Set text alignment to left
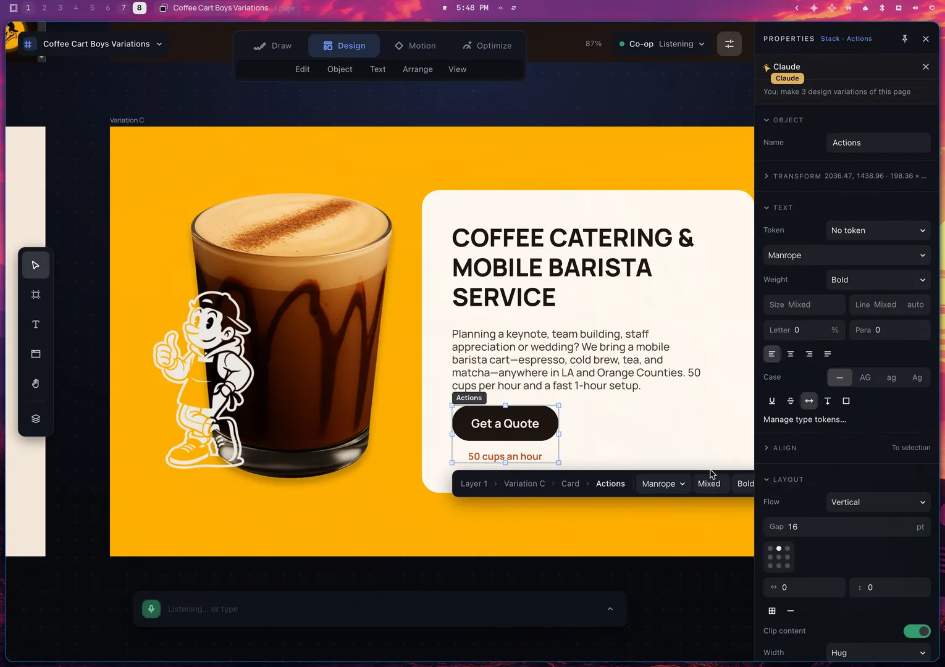The width and height of the screenshot is (945, 667). 772,354
